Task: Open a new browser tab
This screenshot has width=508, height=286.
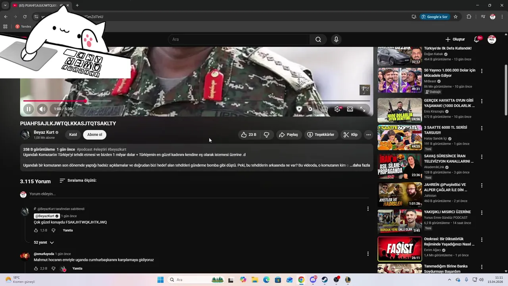Action: tap(77, 5)
